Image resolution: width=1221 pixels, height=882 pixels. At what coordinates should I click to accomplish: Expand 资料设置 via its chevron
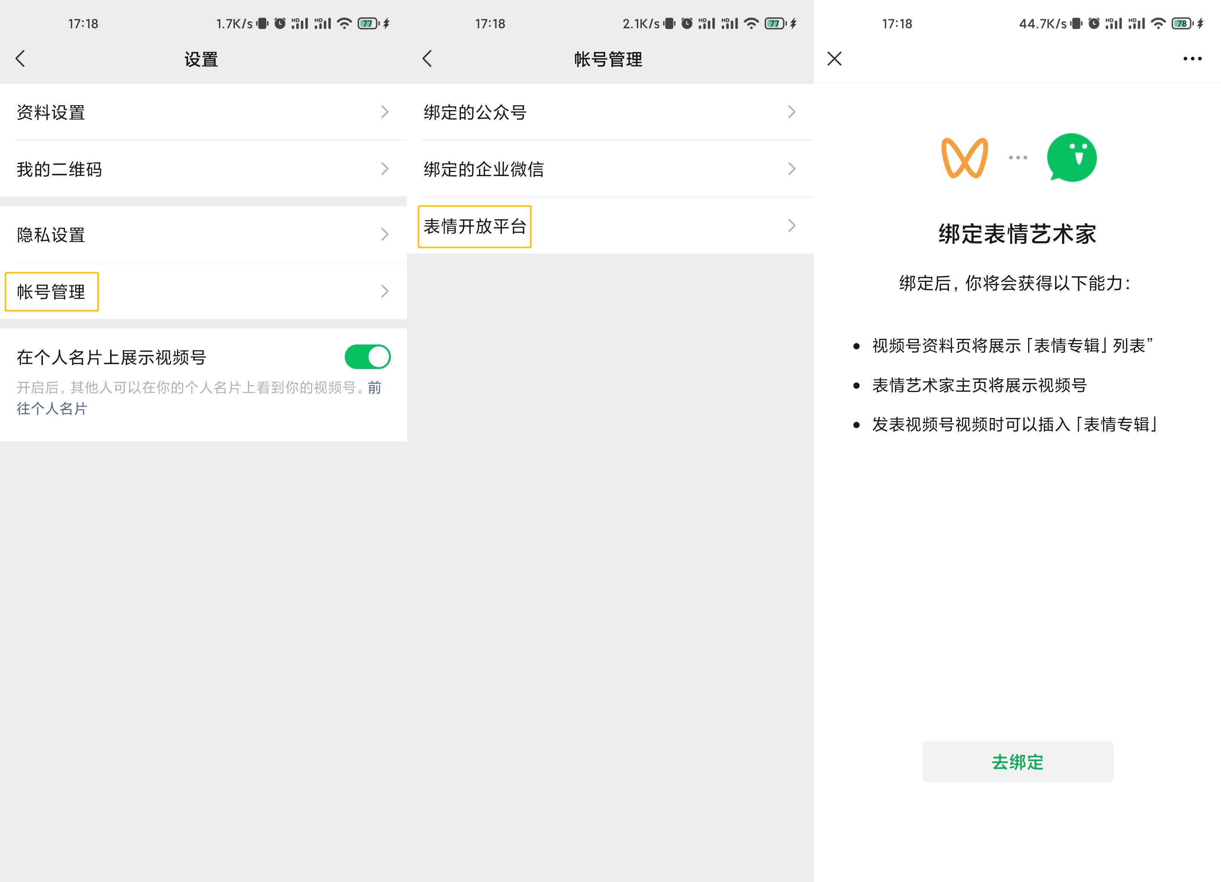coord(384,112)
